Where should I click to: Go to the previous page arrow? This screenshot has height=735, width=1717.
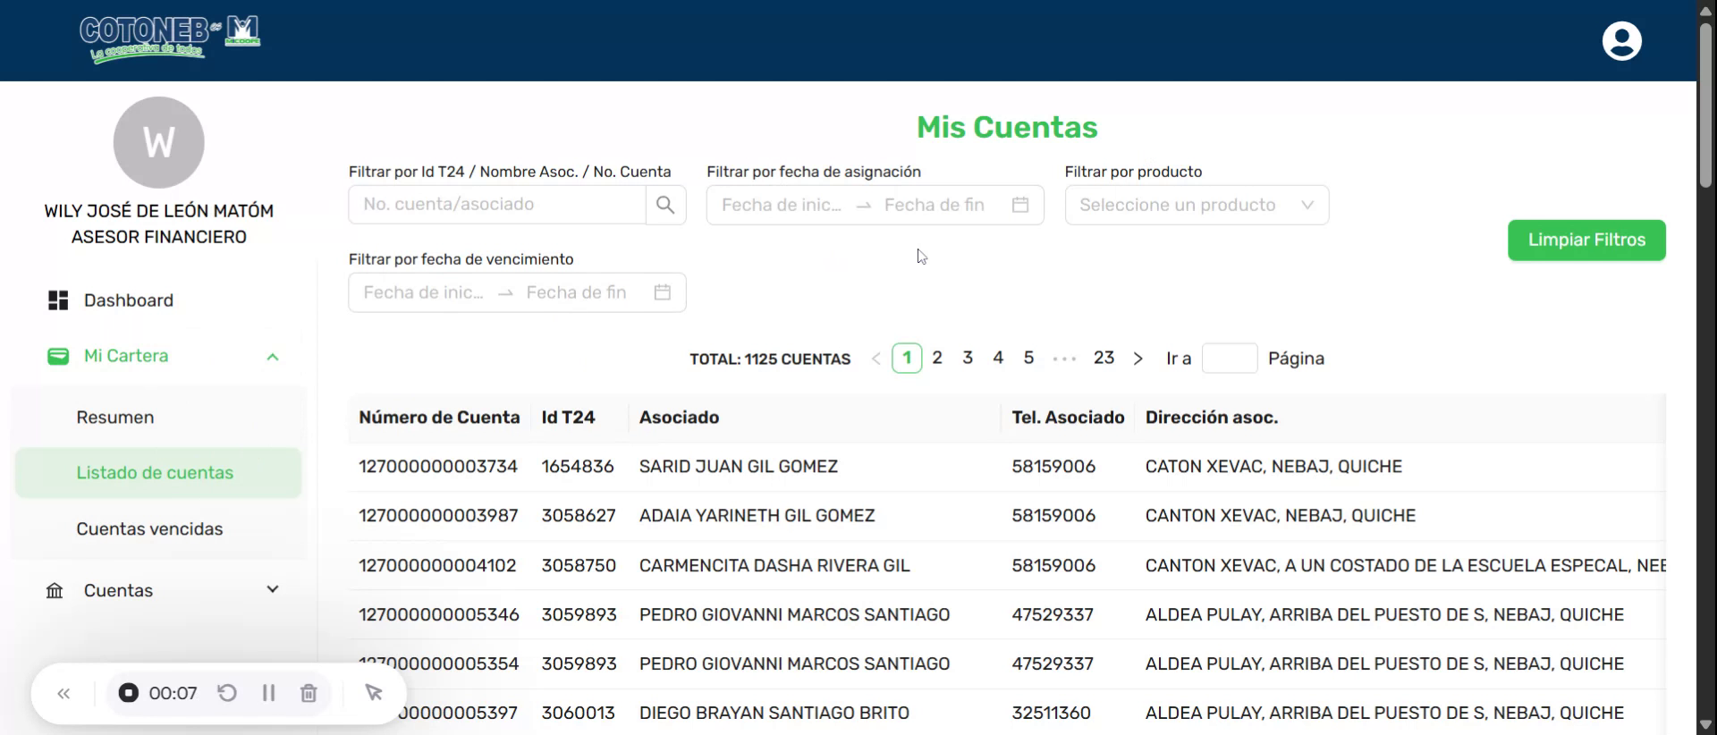point(875,359)
